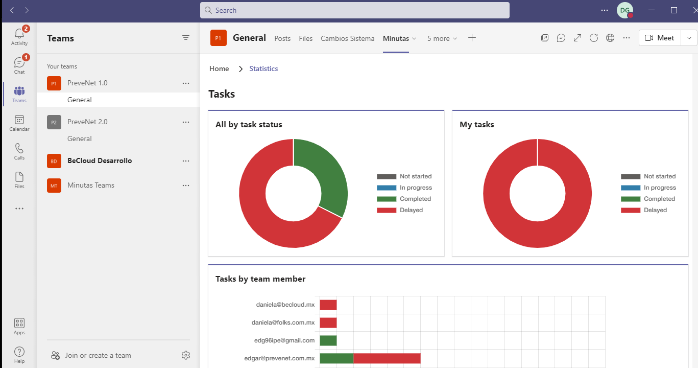The width and height of the screenshot is (698, 368).
Task: Show more apps ellipsis in sidebar
Action: pyautogui.click(x=19, y=209)
